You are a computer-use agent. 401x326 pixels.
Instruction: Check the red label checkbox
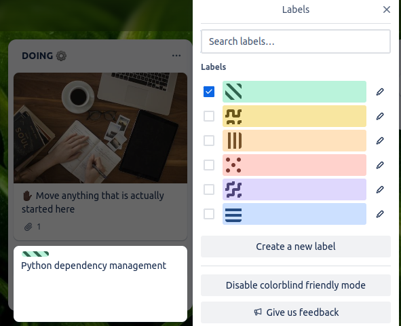point(209,165)
